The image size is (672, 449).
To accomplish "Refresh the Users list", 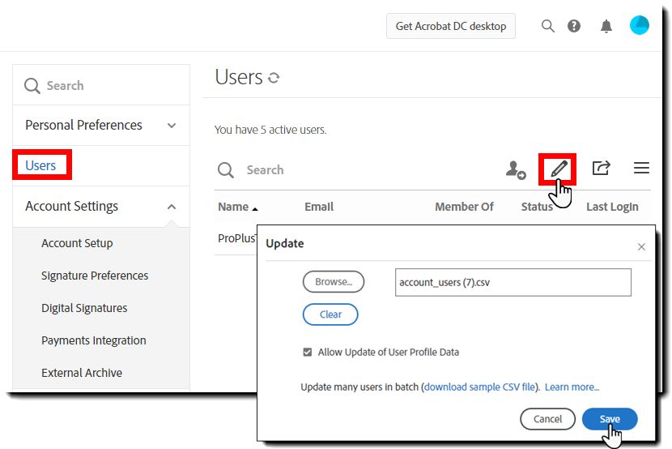I will click(274, 79).
